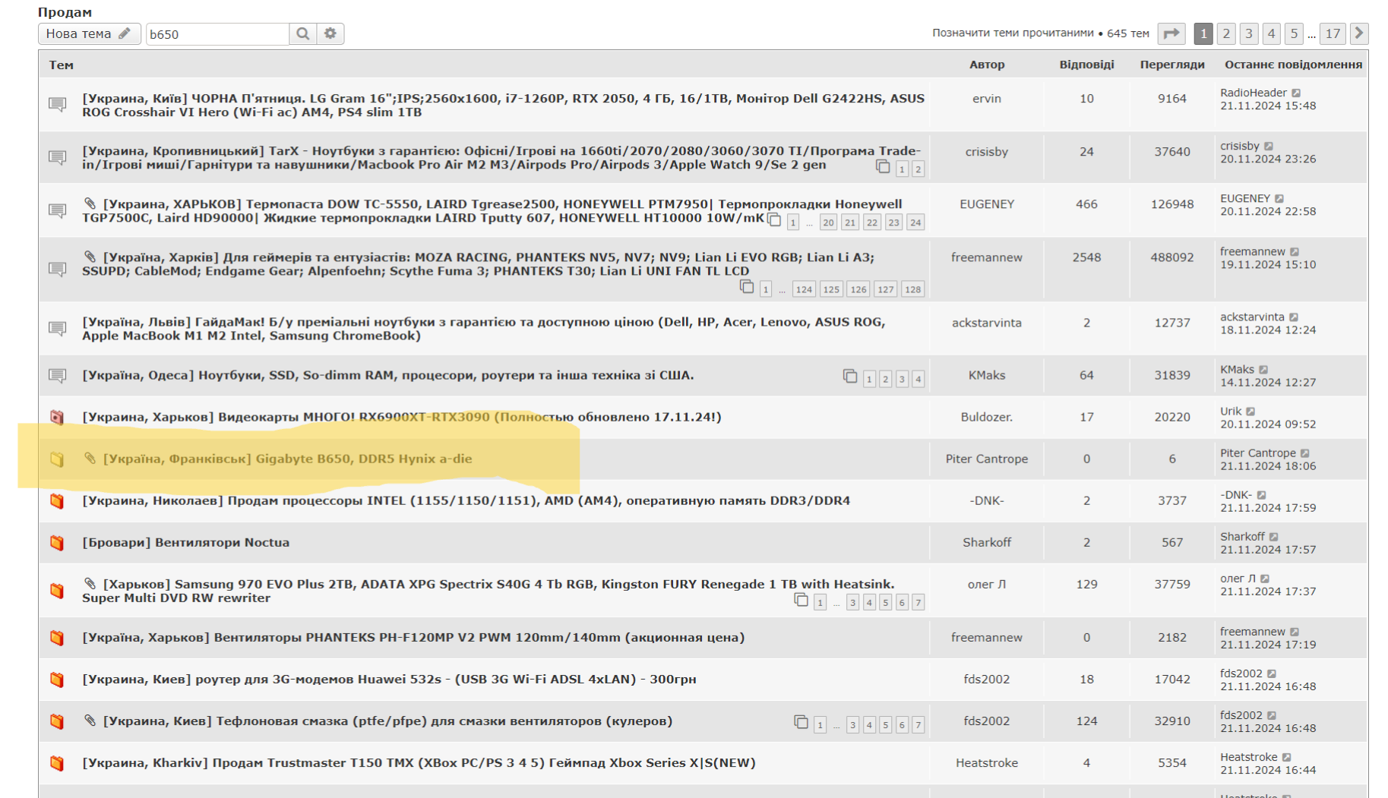View latest post icon next to Sharkoff
The image size is (1388, 798).
point(1274,537)
